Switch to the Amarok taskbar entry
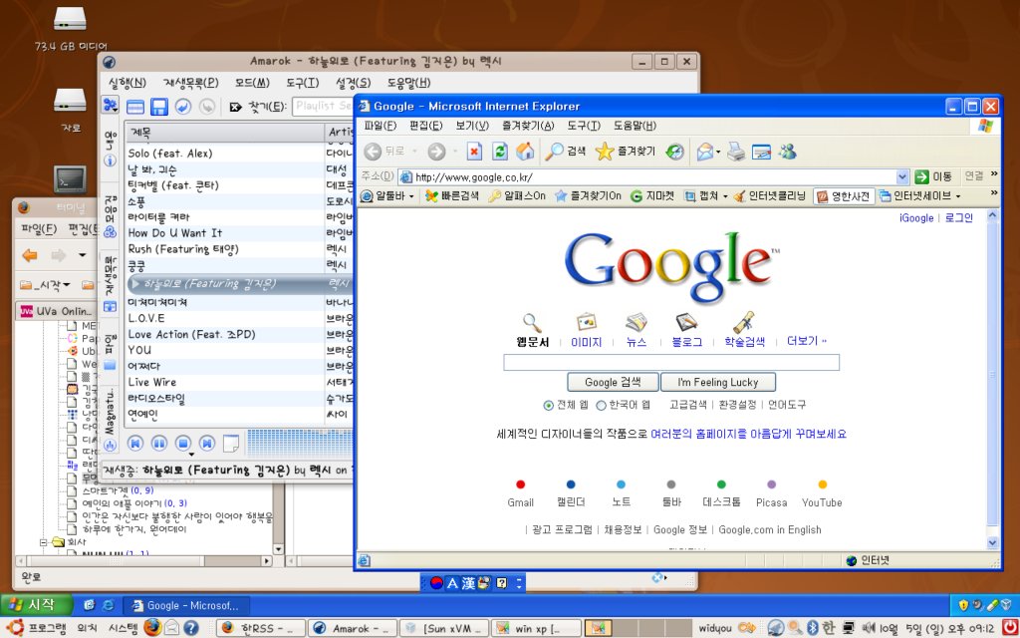The height and width of the screenshot is (638, 1020). click(352, 628)
